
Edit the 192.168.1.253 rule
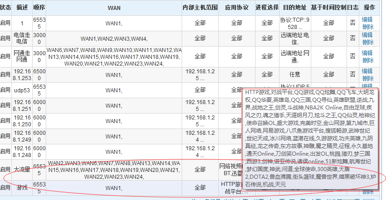367,71
